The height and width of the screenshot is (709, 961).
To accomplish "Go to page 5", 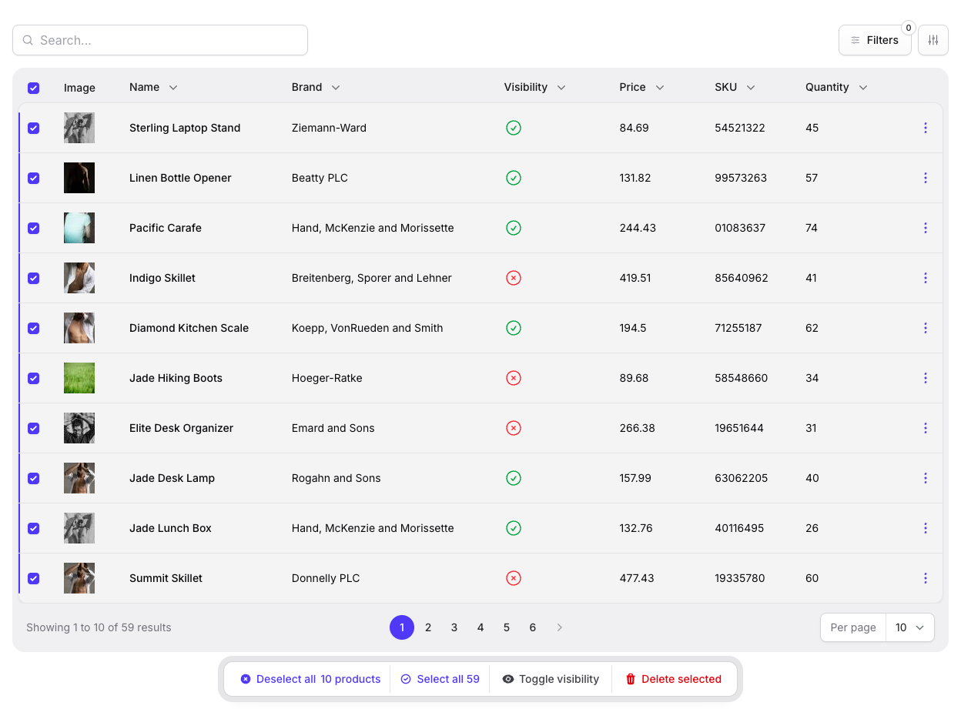I will (507, 627).
